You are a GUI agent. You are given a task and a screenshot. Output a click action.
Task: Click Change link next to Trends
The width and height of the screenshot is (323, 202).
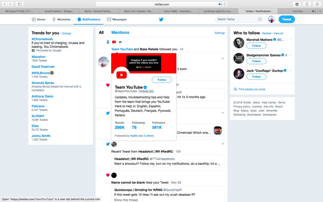(x=66, y=33)
